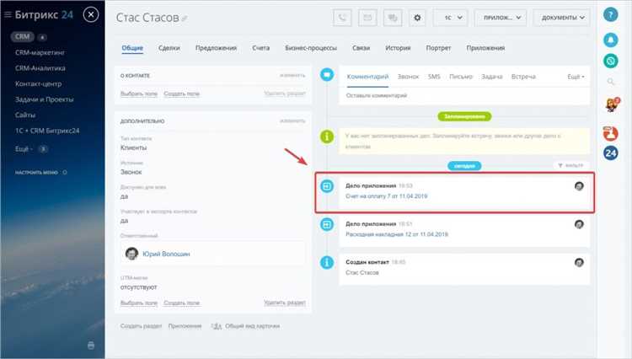Screen dimensions: 632x359
Task: Select the Звонок timeline tab
Action: [408, 77]
